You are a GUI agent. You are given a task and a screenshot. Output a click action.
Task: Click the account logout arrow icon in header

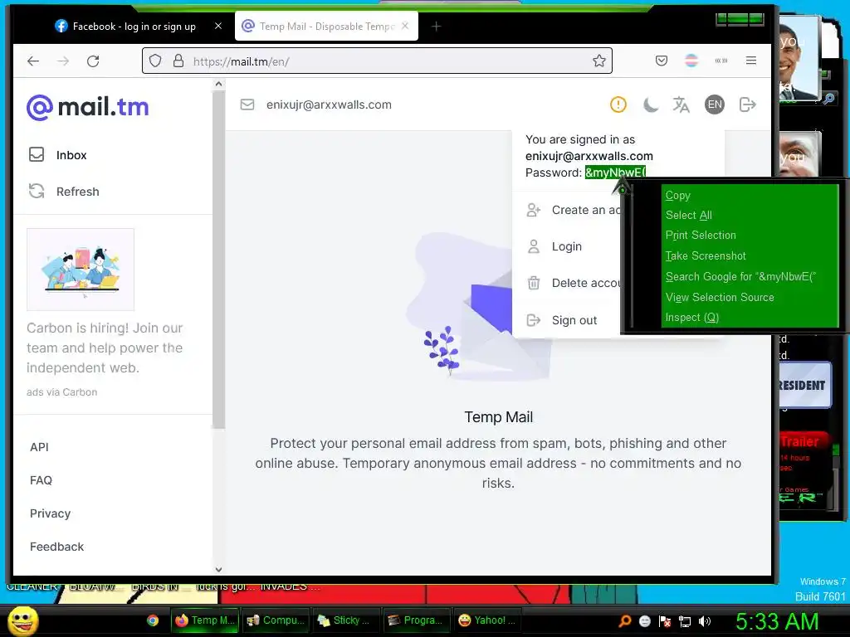(x=748, y=105)
